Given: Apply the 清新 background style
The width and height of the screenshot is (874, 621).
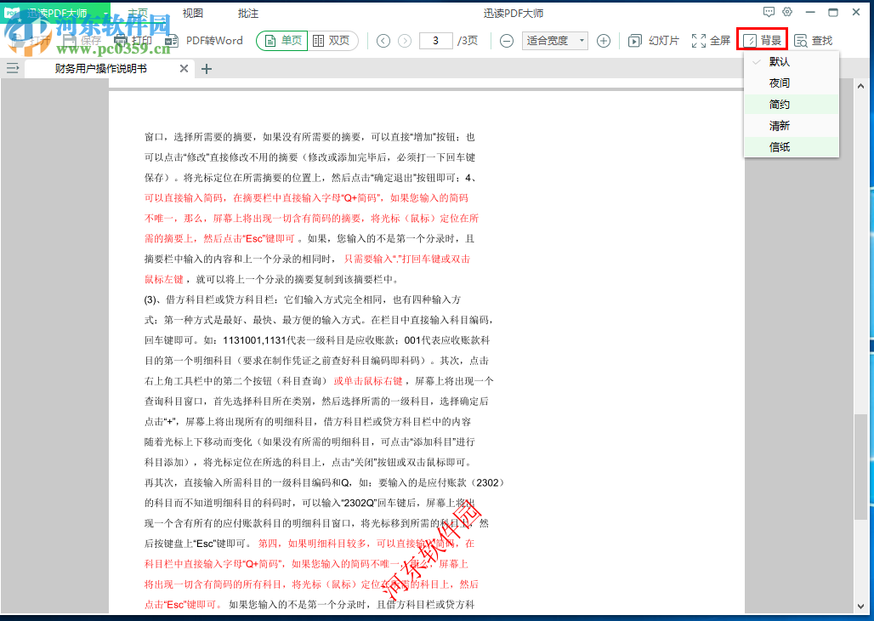Looking at the screenshot, I should click(779, 124).
